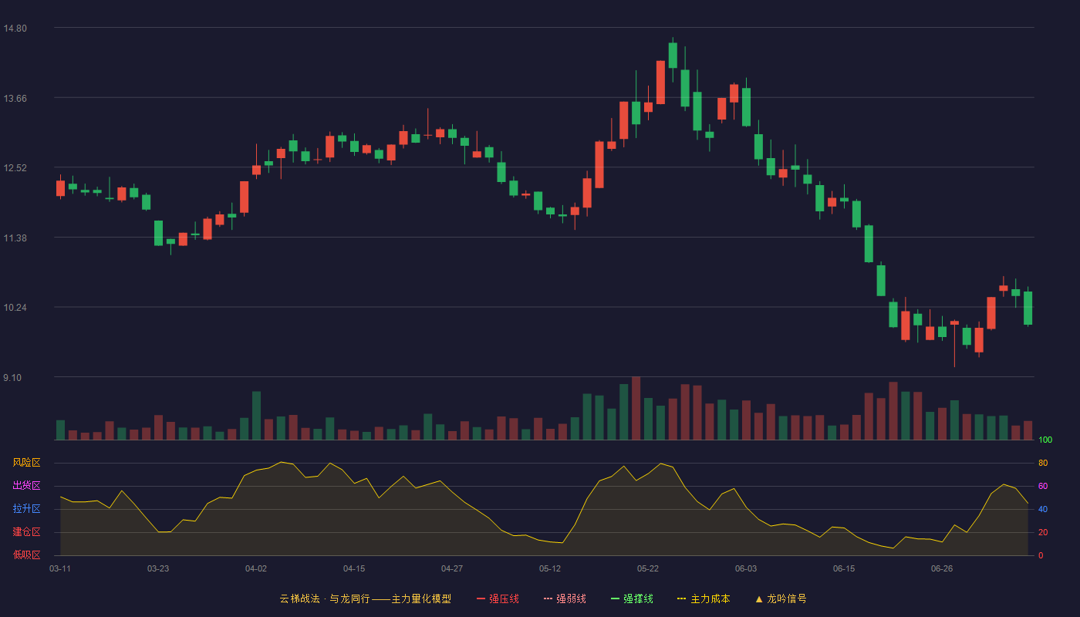Click the tallest red volume bar
Viewport: 1080px width, 617px height.
click(x=636, y=408)
